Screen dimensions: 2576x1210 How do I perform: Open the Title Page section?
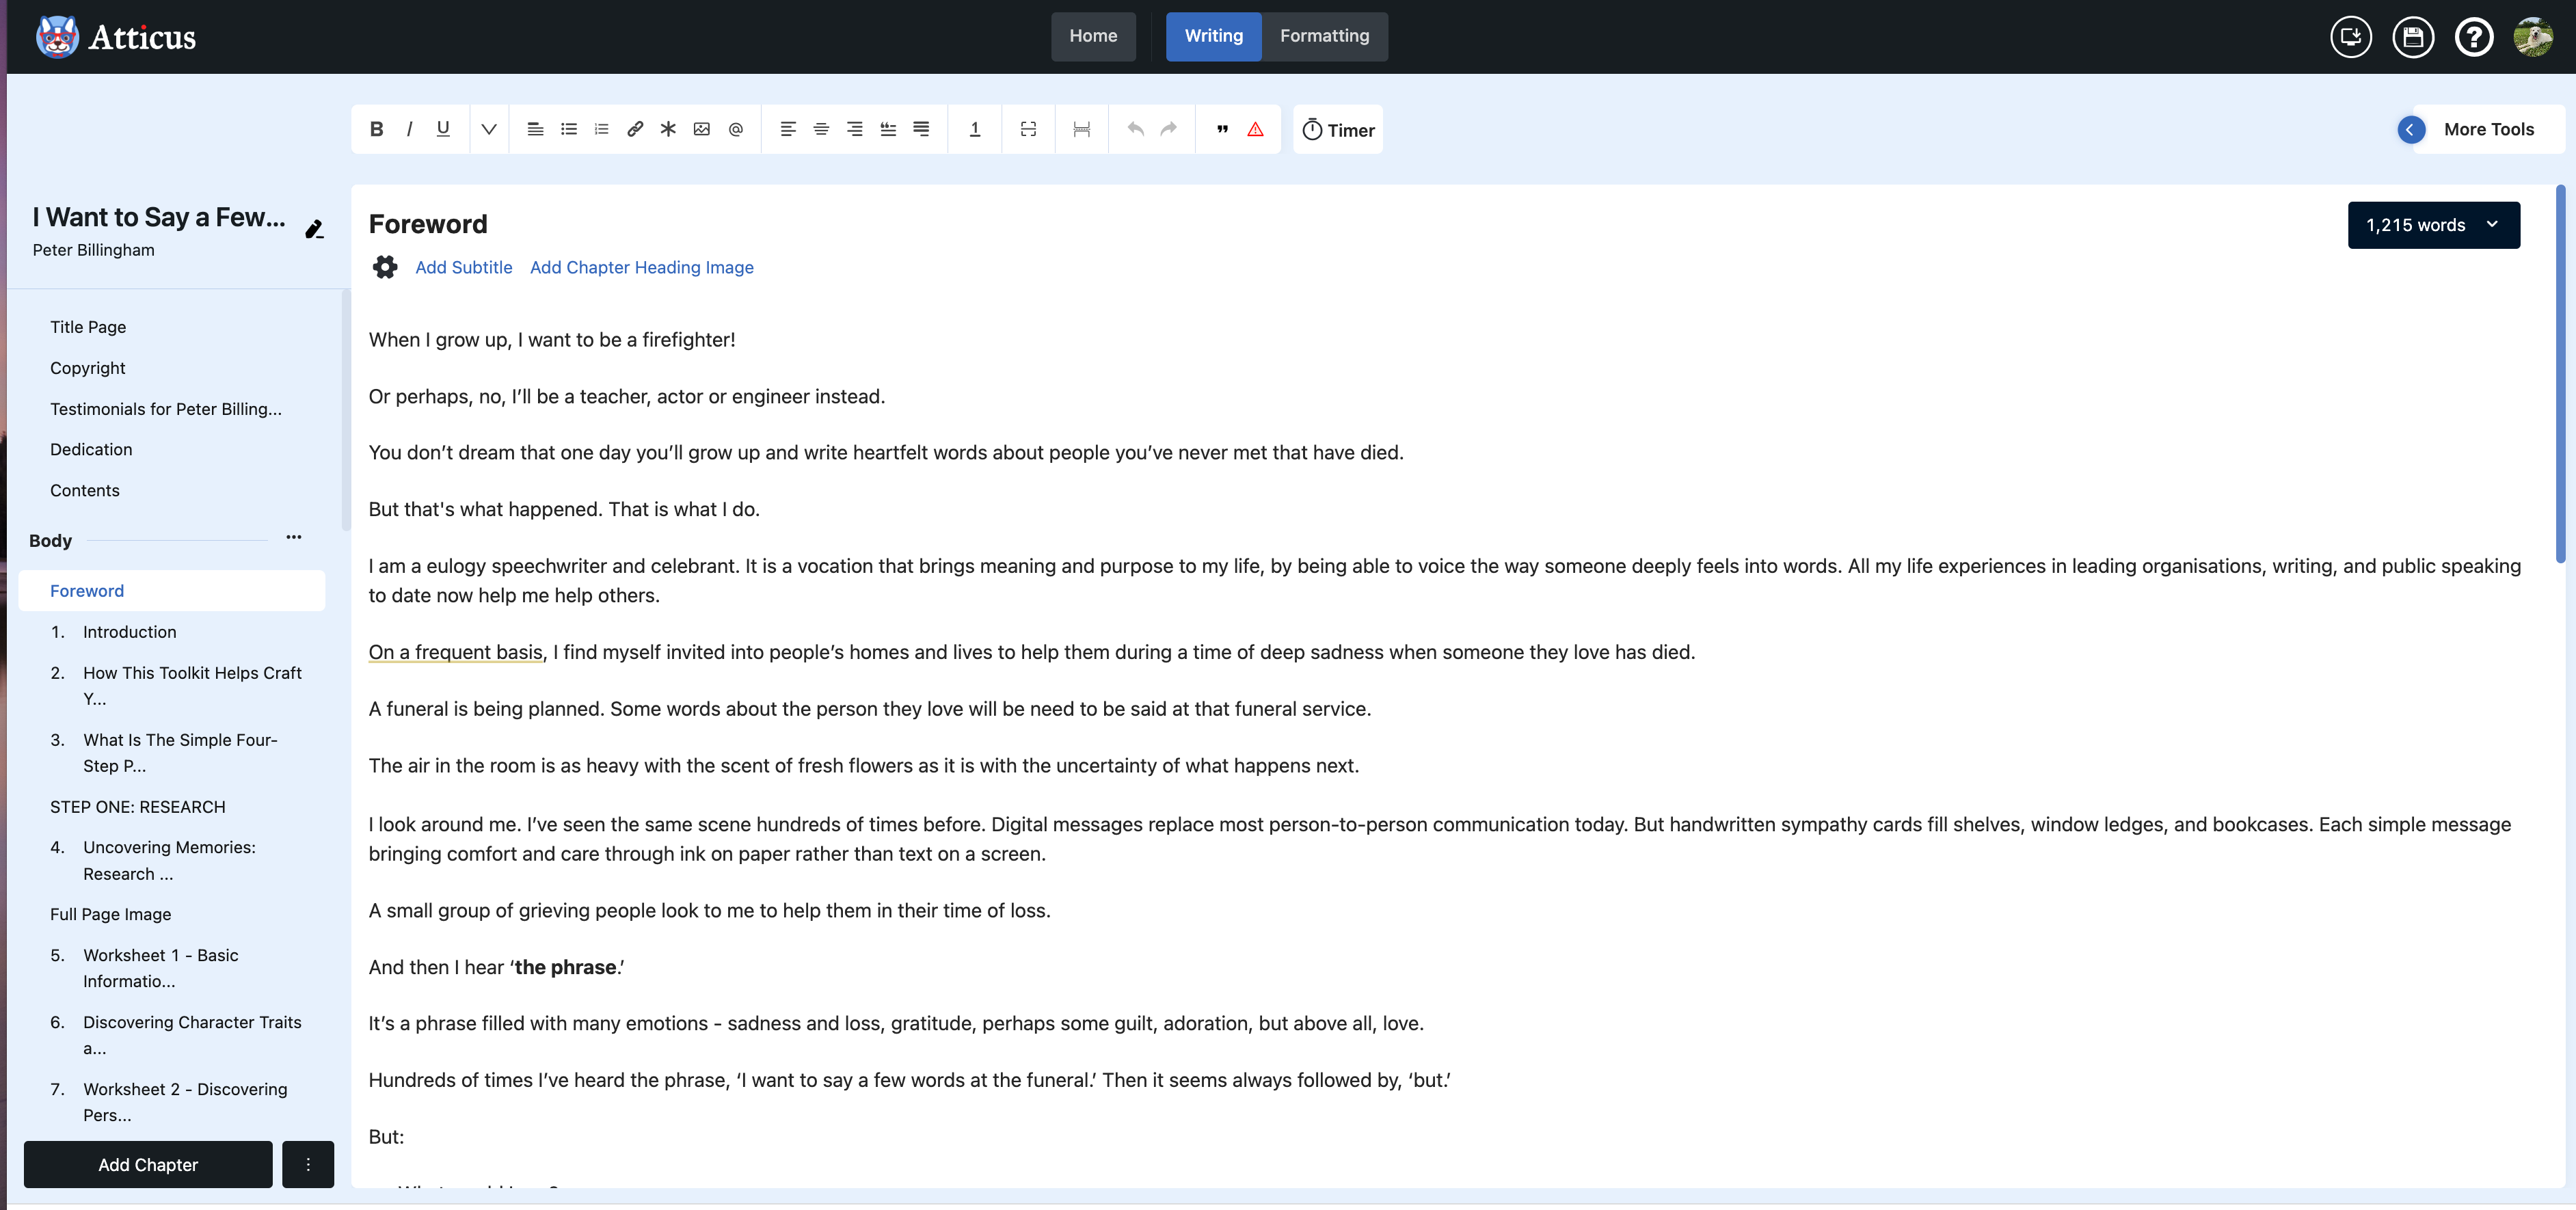[88, 327]
